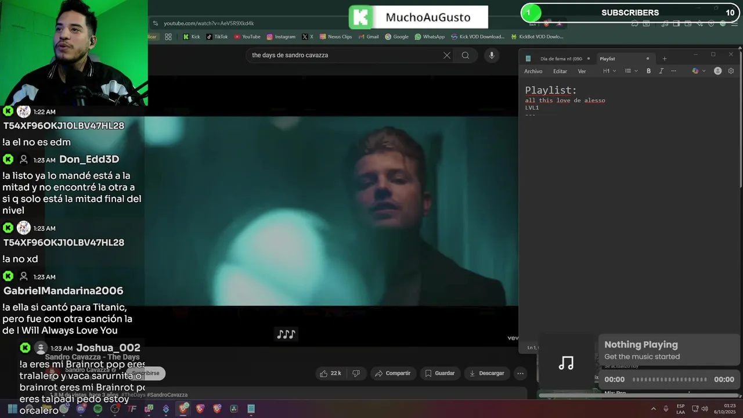Open the Gmail bookmark

pos(368,37)
